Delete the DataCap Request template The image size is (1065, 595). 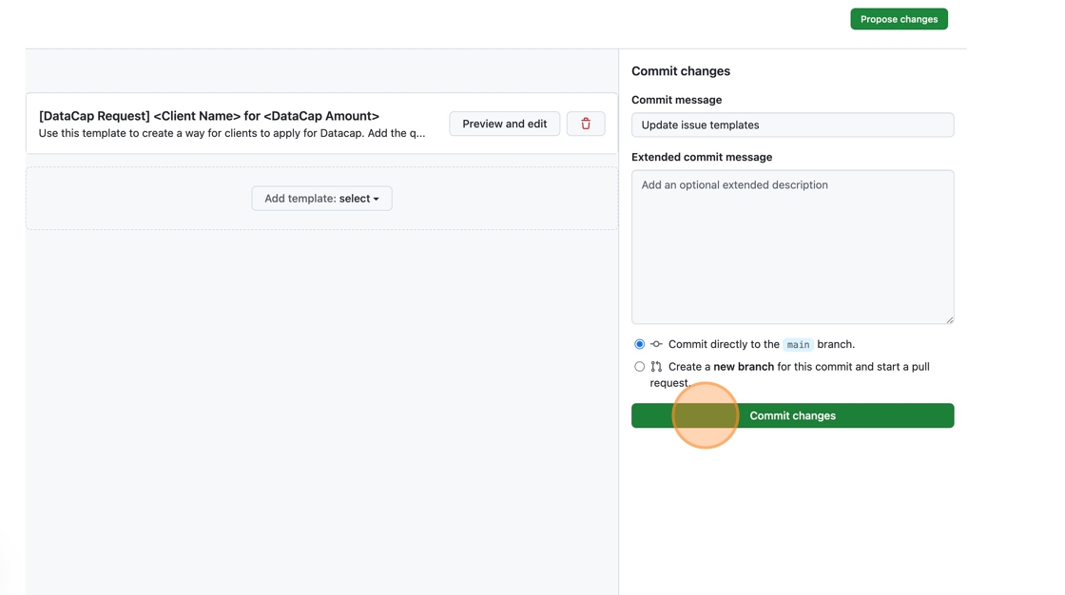coord(586,124)
